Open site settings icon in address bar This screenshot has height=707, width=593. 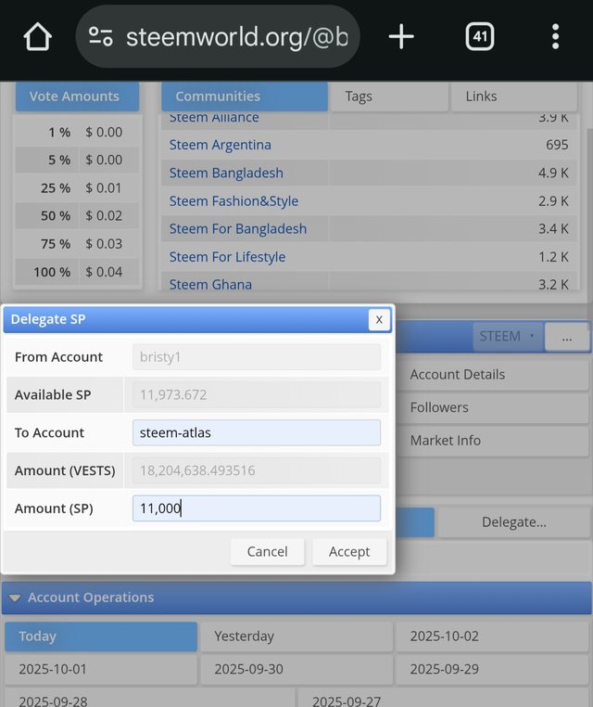pos(100,36)
